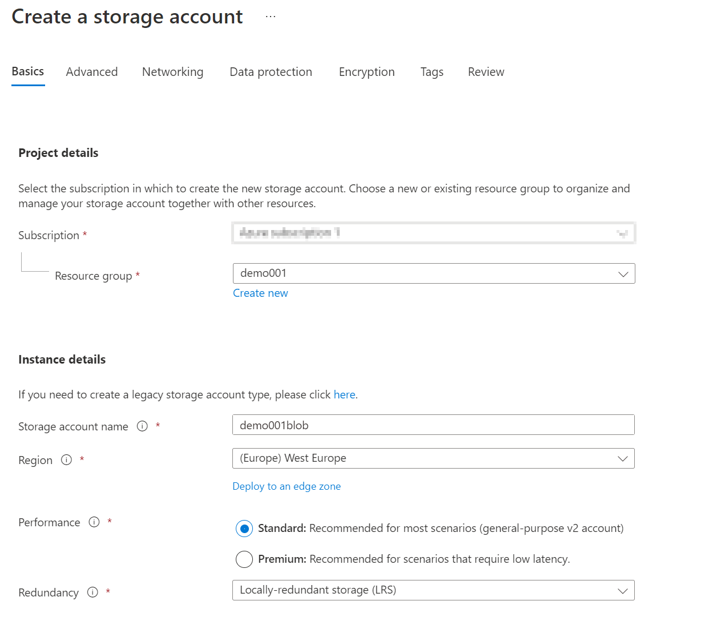Image resolution: width=721 pixels, height=621 pixels.
Task: Click Create new resource group link
Action: coord(260,293)
